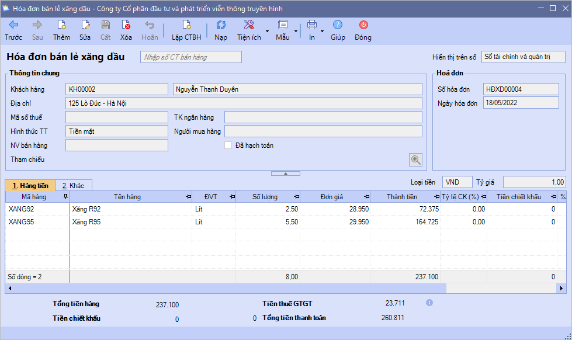The height and width of the screenshot is (340, 572).
Task: Click the Đóng (close) toolbar icon
Action: 363,25
